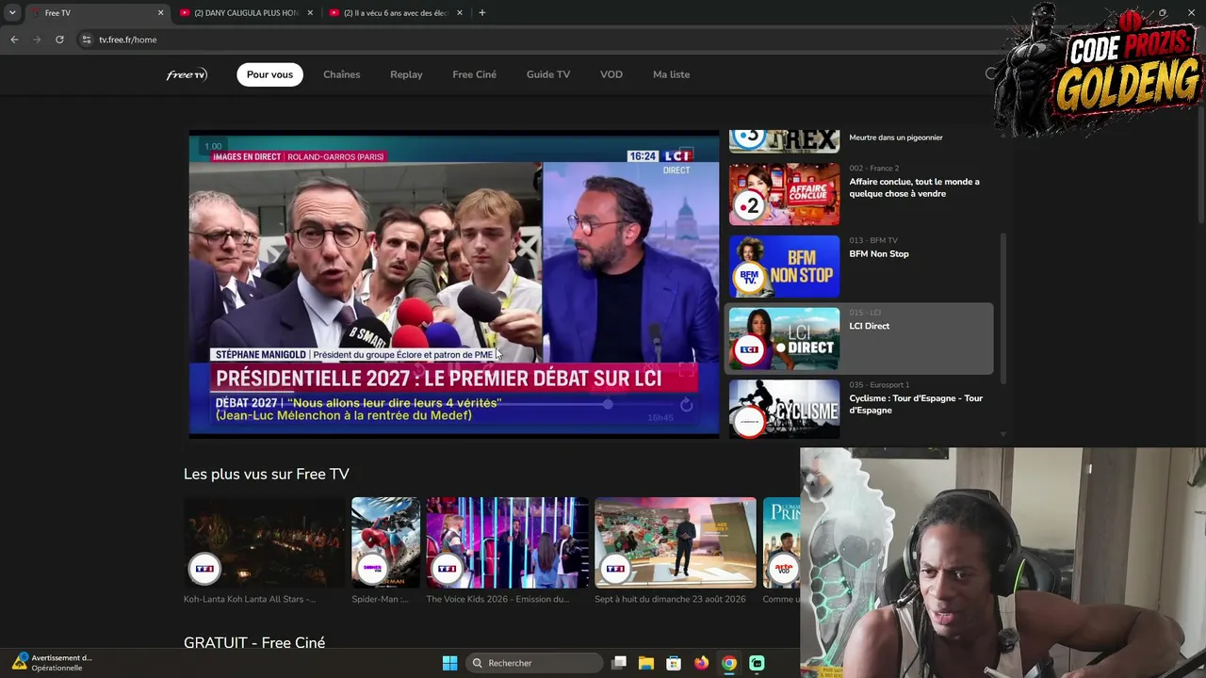Image resolution: width=1206 pixels, height=678 pixels.
Task: Click the Chrome taskbar icon
Action: 729,663
